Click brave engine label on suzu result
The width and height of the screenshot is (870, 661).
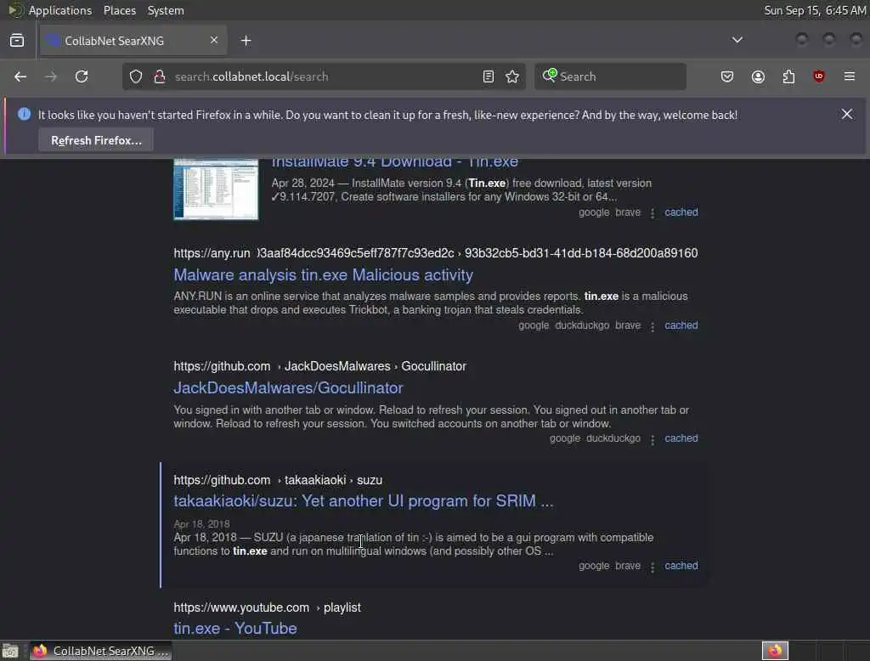coord(628,566)
